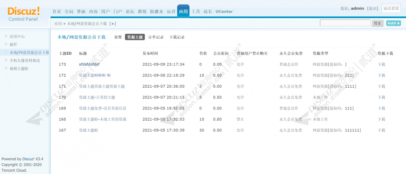Click the 站点首页 button
406x174 pixels.
click(x=391, y=8)
